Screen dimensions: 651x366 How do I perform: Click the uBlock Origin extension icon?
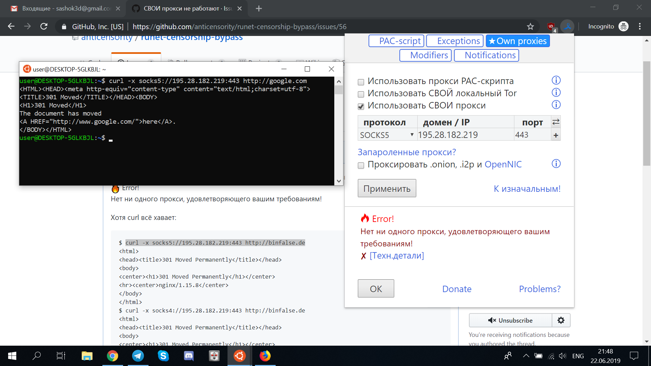551,26
